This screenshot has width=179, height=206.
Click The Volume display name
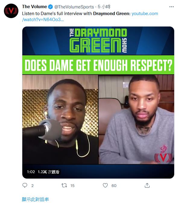point(34,7)
